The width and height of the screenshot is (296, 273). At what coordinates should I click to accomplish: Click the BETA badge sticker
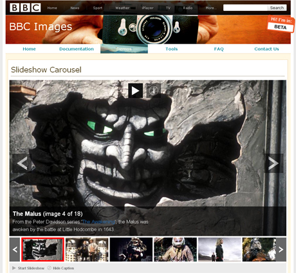click(281, 24)
